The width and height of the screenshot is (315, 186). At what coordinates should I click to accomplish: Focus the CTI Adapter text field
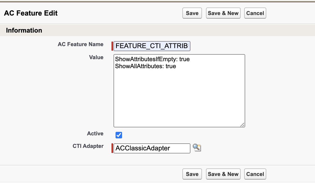[152, 148]
